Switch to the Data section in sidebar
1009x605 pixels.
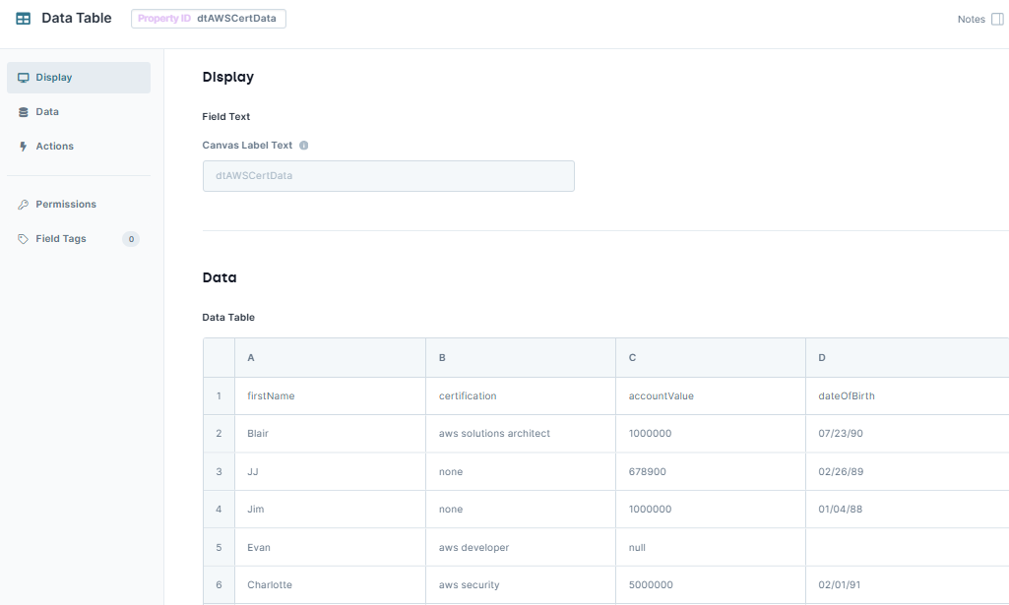46,111
